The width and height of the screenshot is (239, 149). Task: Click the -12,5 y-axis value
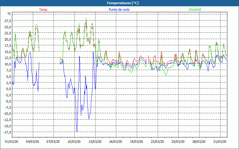coord(7,120)
